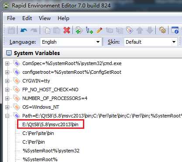
Task: Expand the FP_NO_HOST_CHECK variable node
Action: click(7, 90)
